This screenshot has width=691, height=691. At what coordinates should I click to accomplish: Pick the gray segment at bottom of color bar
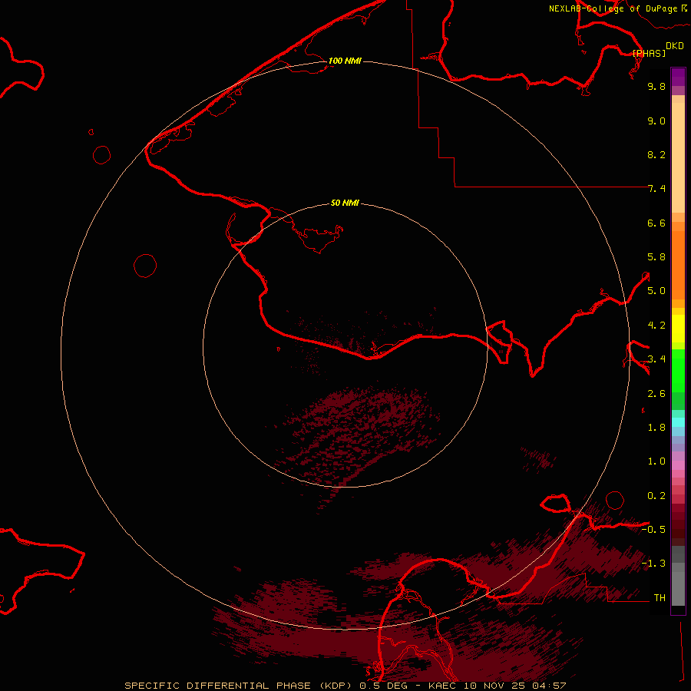(678, 589)
